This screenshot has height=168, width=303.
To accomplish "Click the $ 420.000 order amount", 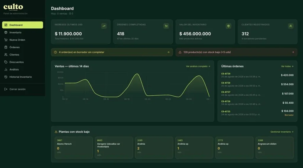I will (x=287, y=75).
